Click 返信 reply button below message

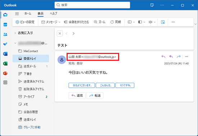tap(77, 95)
